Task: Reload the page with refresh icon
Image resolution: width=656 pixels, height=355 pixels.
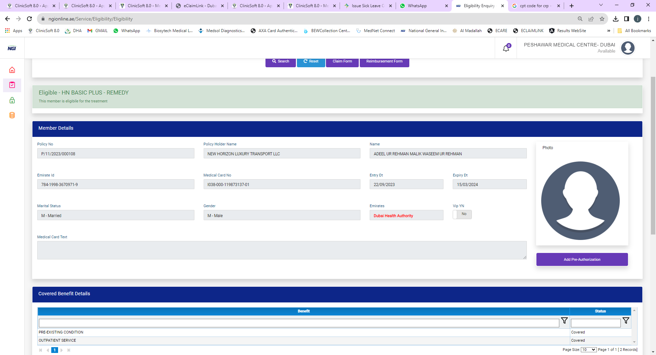Action: click(29, 19)
